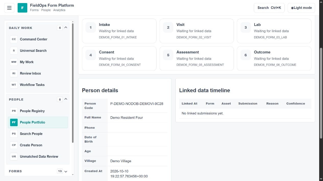This screenshot has height=181, width=323.
Task: Click the PR People Registry icon
Action: click(x=14, y=111)
